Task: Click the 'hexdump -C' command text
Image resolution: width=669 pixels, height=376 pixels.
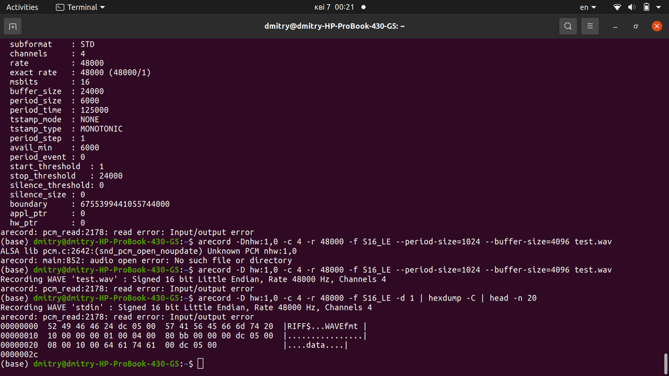Action: tap(452, 298)
